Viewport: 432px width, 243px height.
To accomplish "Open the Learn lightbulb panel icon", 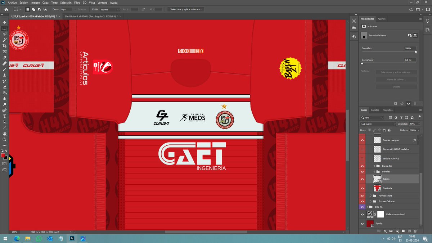I will click(x=427, y=21).
